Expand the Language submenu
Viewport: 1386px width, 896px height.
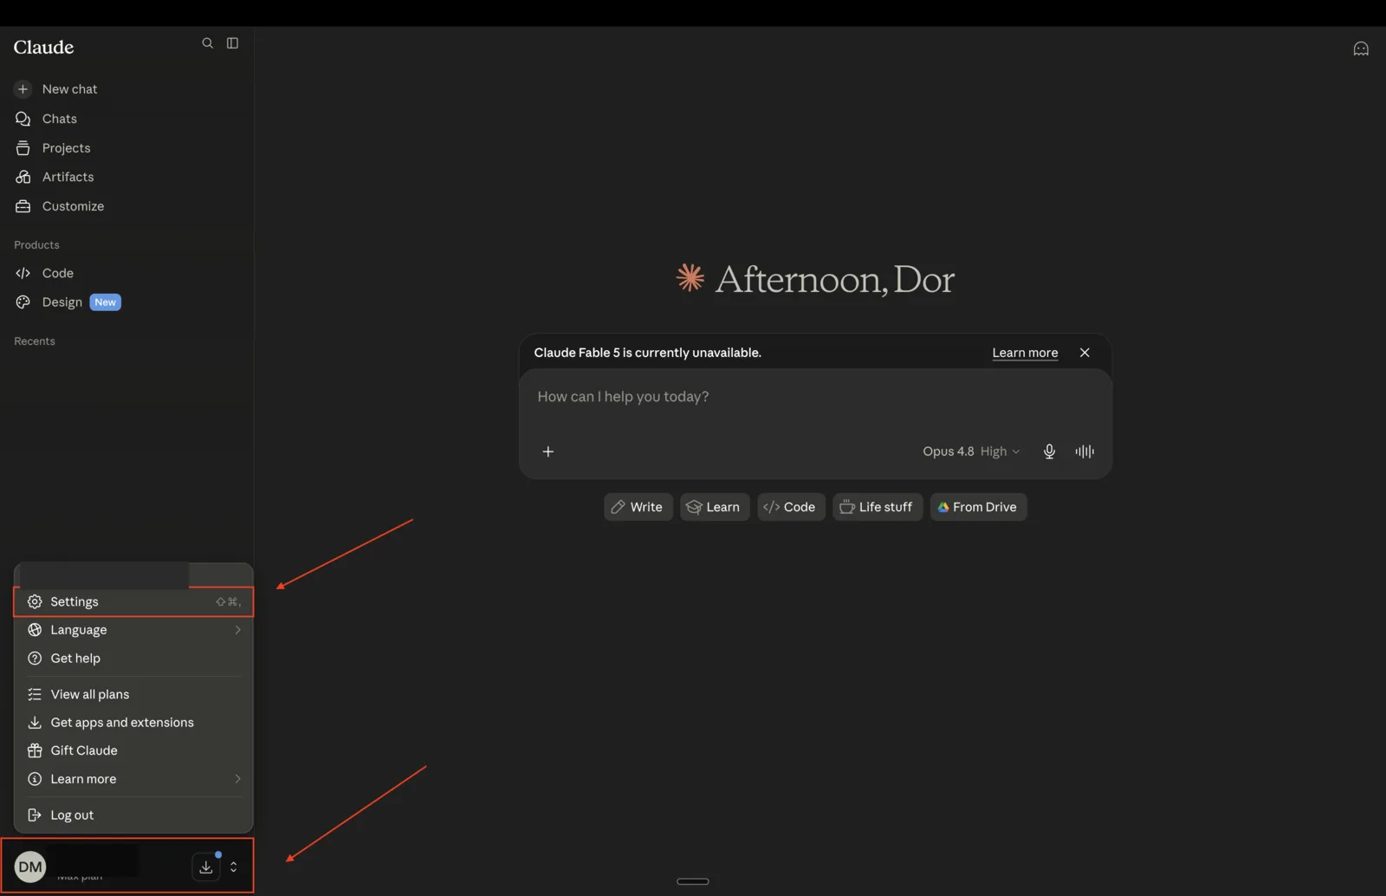(x=133, y=630)
